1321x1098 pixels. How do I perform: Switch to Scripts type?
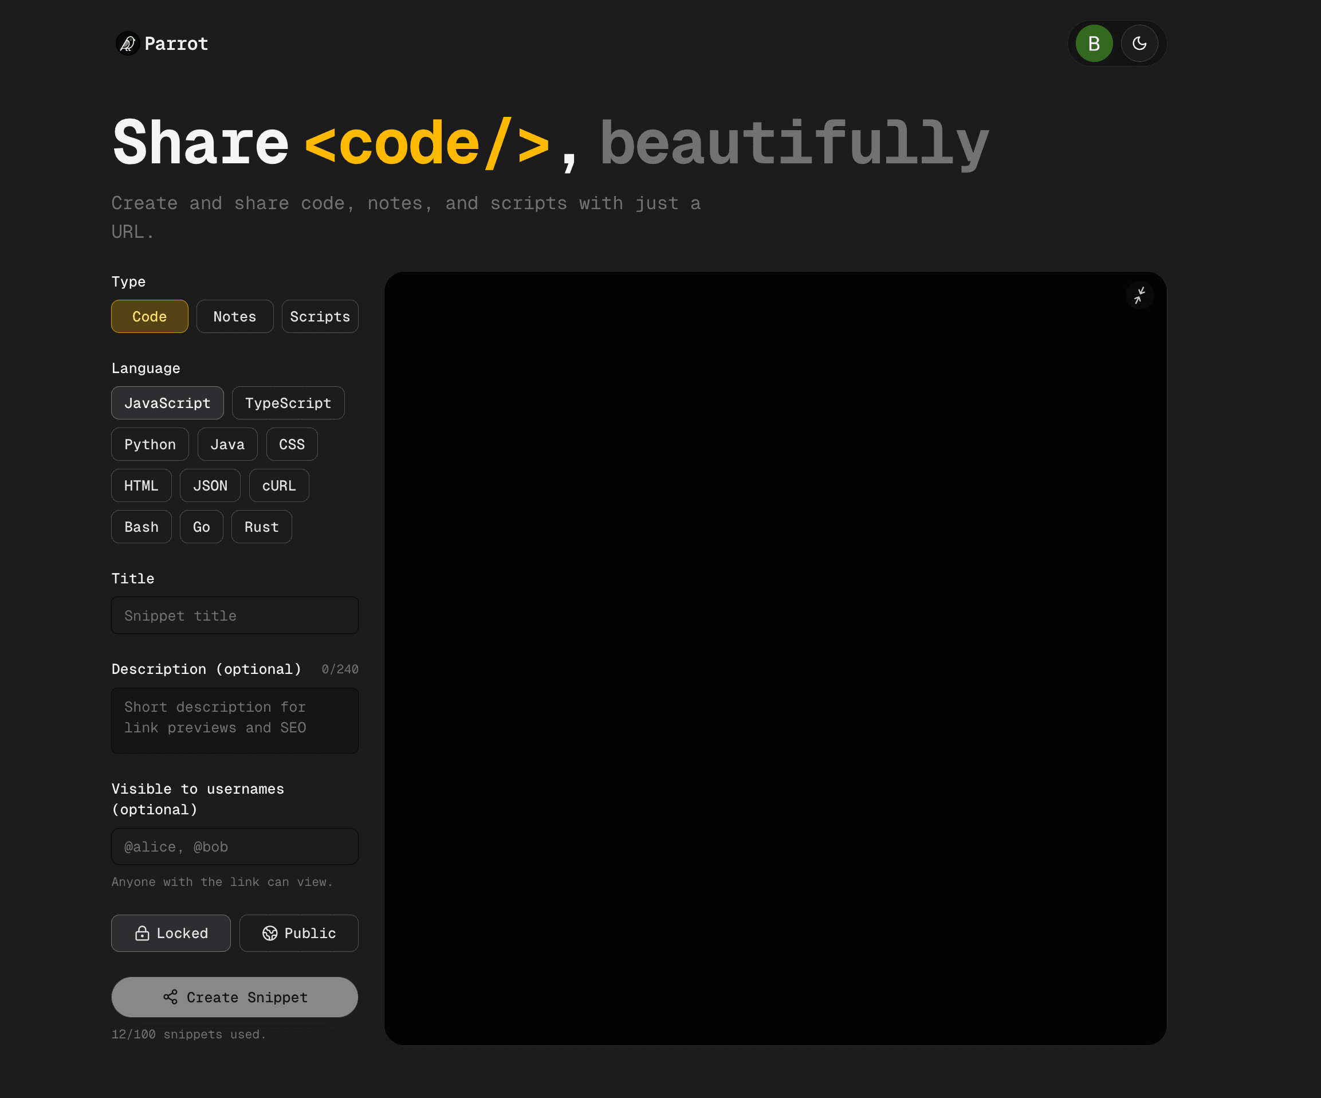(x=320, y=316)
